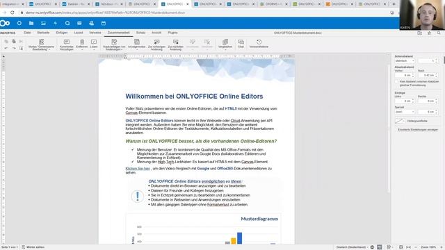Open the Nextcloud dashboard circle icon
This screenshot has height=250, width=445.
pos(19,23)
